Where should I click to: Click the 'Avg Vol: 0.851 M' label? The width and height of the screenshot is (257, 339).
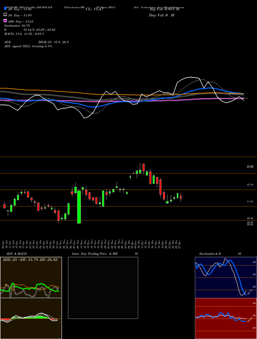coord(164,9)
